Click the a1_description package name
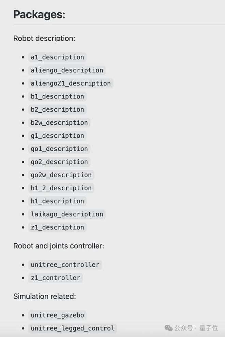The height and width of the screenshot is (337, 225). click(x=57, y=57)
